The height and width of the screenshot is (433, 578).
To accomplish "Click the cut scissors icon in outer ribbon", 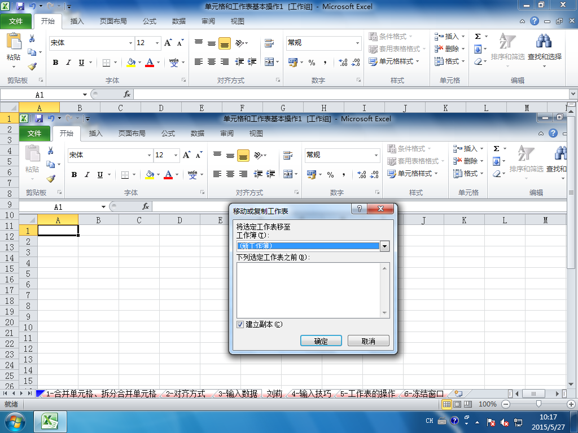I will (x=32, y=38).
